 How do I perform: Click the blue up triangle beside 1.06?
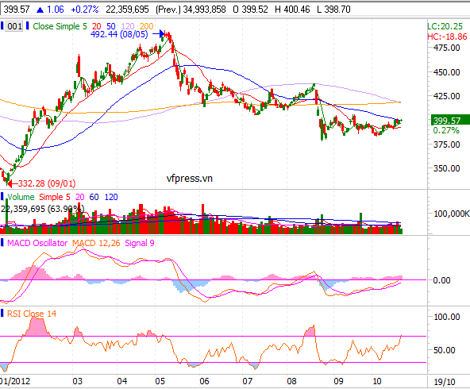(x=40, y=10)
